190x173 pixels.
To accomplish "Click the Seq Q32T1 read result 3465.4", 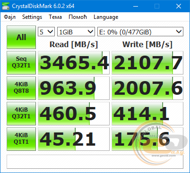I will [x=74, y=63].
